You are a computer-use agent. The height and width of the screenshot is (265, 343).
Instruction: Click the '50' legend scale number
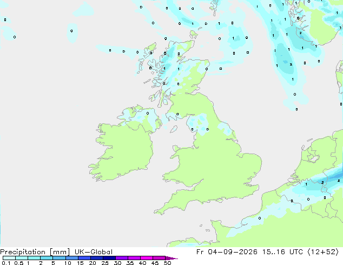pyautogui.click(x=167, y=263)
